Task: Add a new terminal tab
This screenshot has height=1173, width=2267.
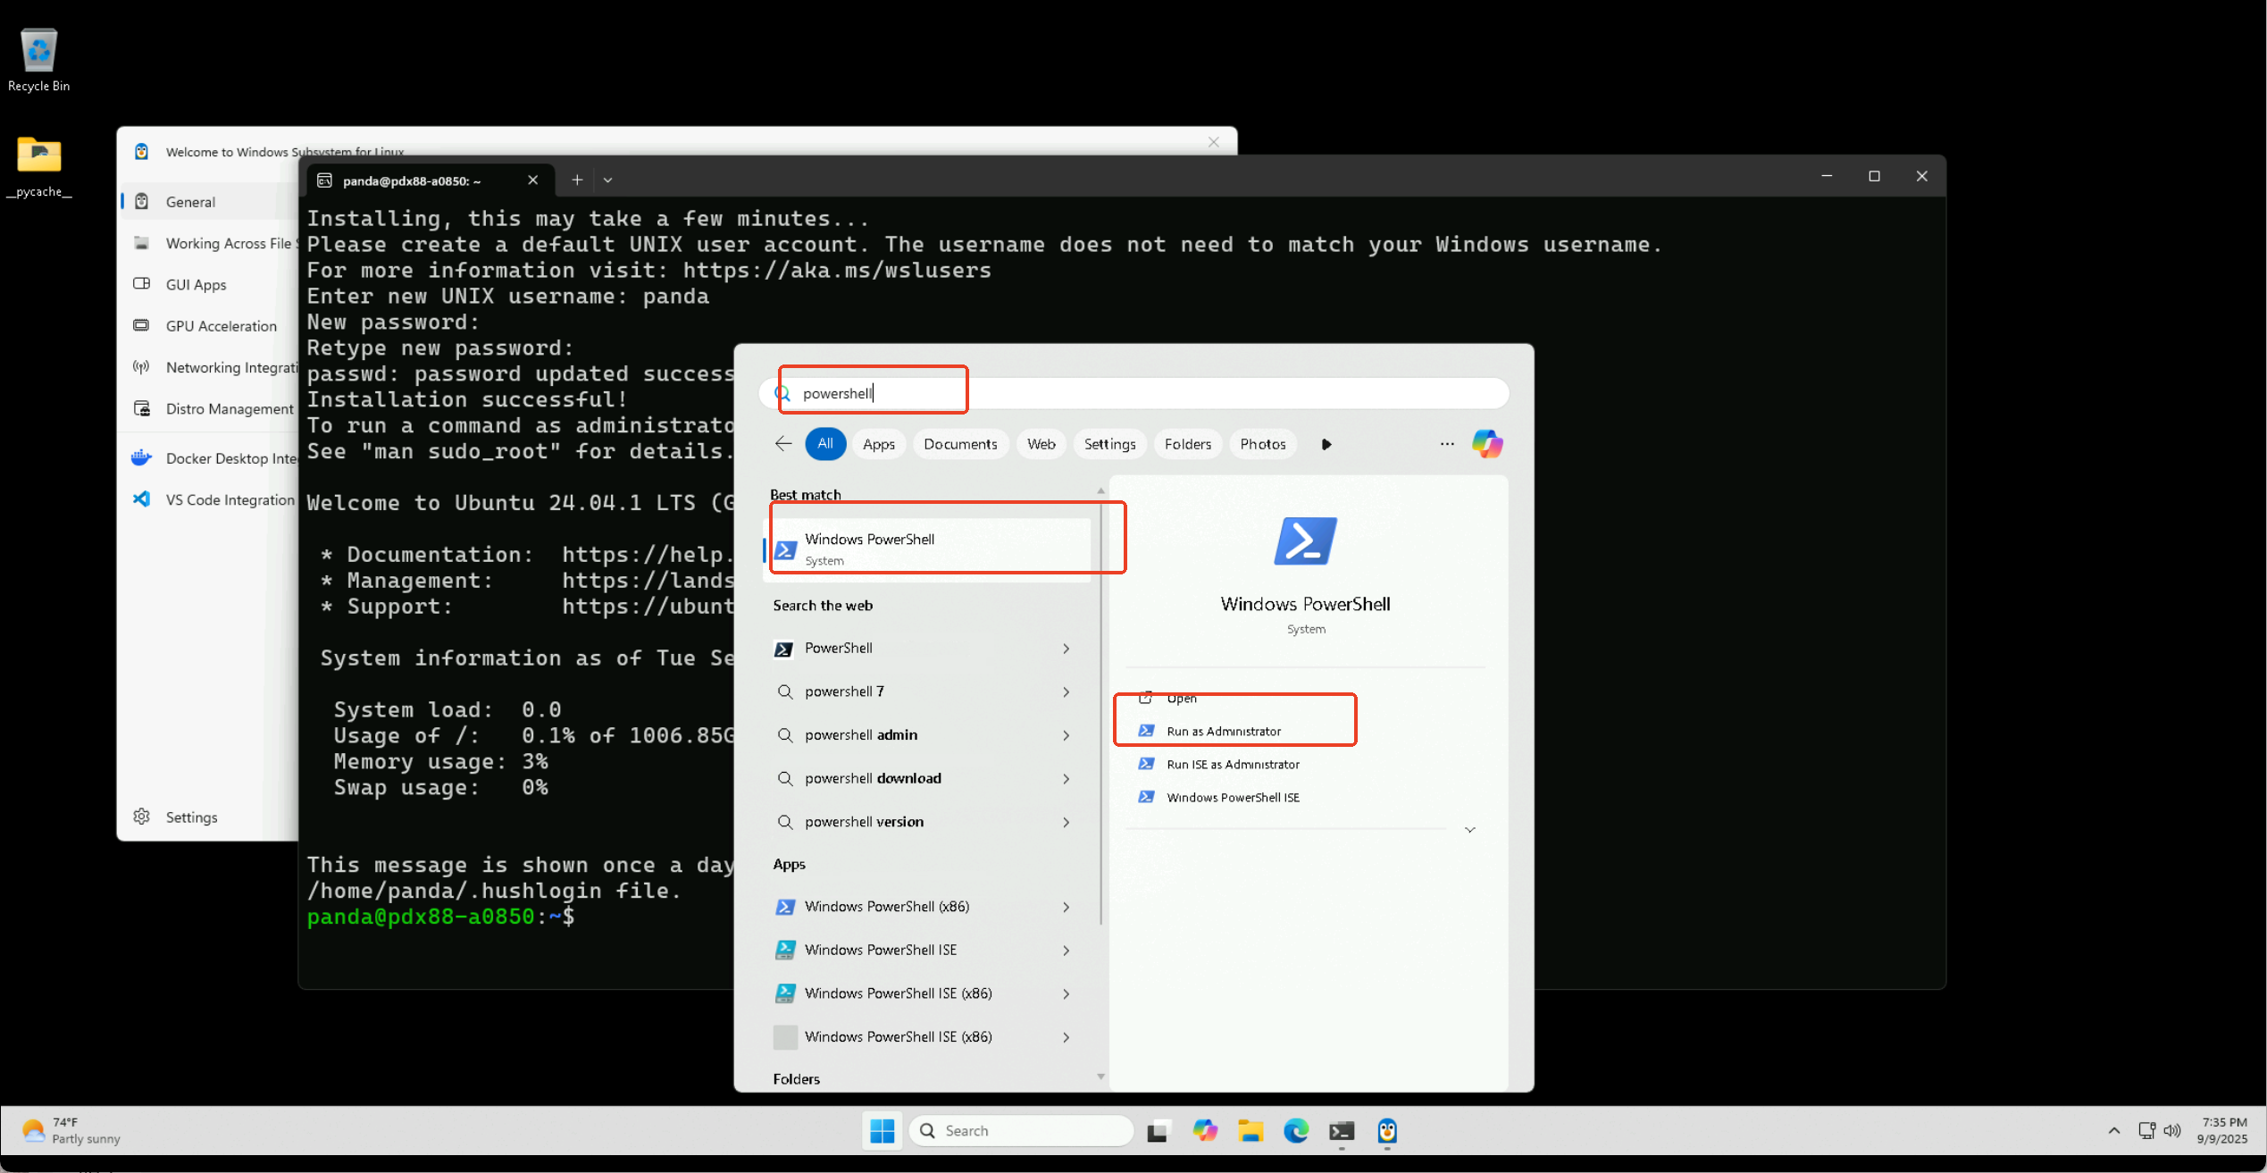Action: [x=577, y=180]
